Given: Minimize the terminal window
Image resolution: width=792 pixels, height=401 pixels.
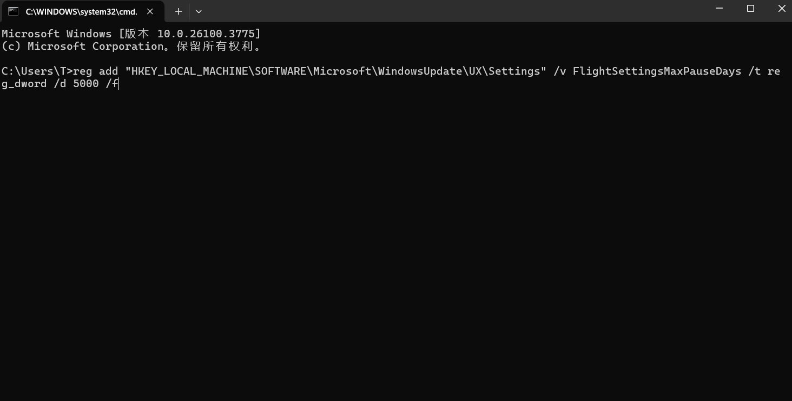Looking at the screenshot, I should (720, 9).
